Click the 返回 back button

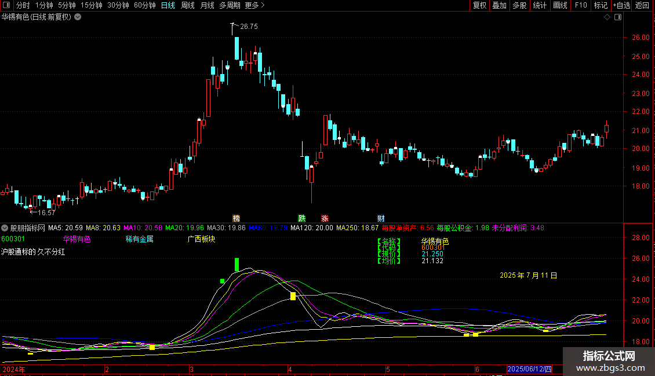point(642,5)
